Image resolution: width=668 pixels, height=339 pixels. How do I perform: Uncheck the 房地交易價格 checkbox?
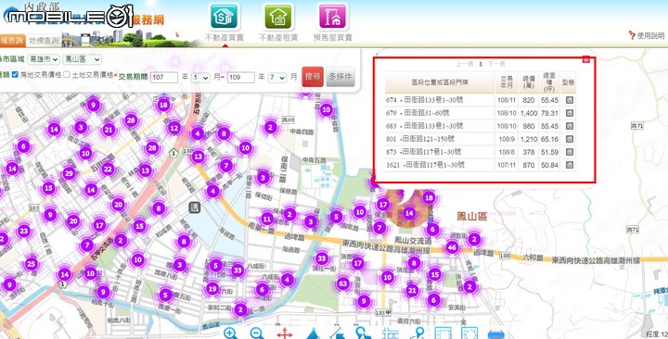coord(15,74)
